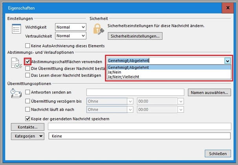Enable Keine AutoArchivierung dieses Elements
238x165 pixels.
point(27,46)
